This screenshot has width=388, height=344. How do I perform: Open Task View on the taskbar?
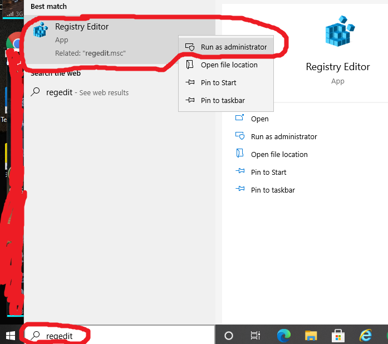point(255,336)
